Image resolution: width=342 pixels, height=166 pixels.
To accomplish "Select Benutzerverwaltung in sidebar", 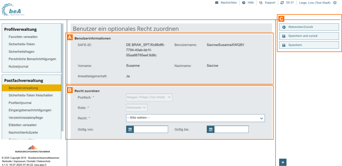I will [x=23, y=88].
